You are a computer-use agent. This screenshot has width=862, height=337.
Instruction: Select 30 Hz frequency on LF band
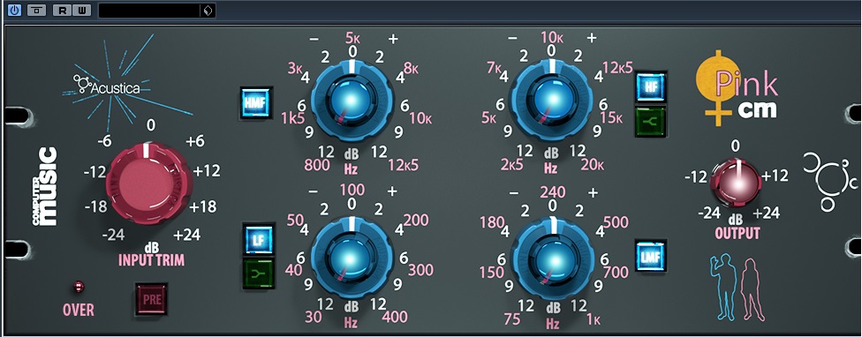(x=313, y=317)
